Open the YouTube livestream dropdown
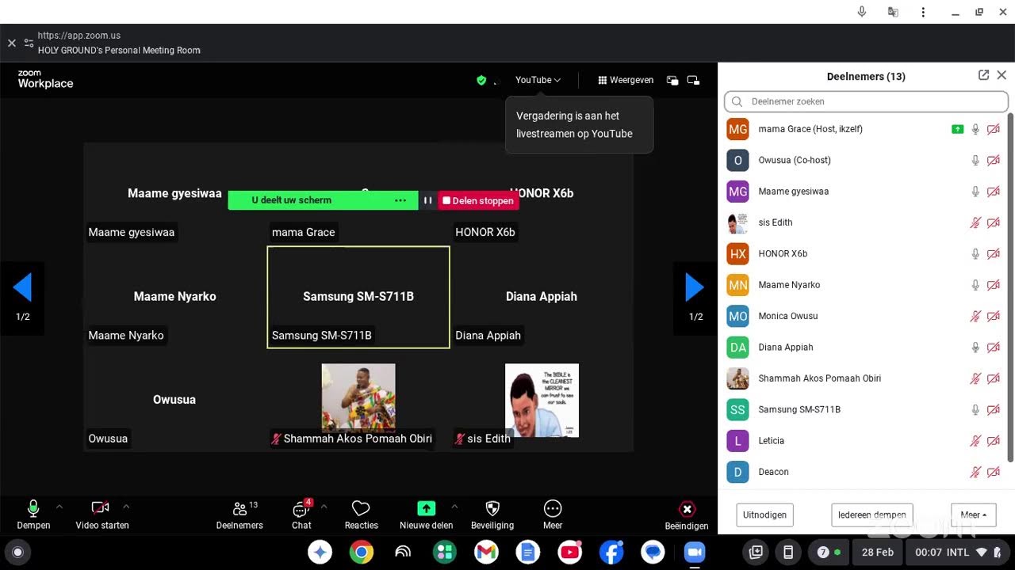 (x=538, y=80)
